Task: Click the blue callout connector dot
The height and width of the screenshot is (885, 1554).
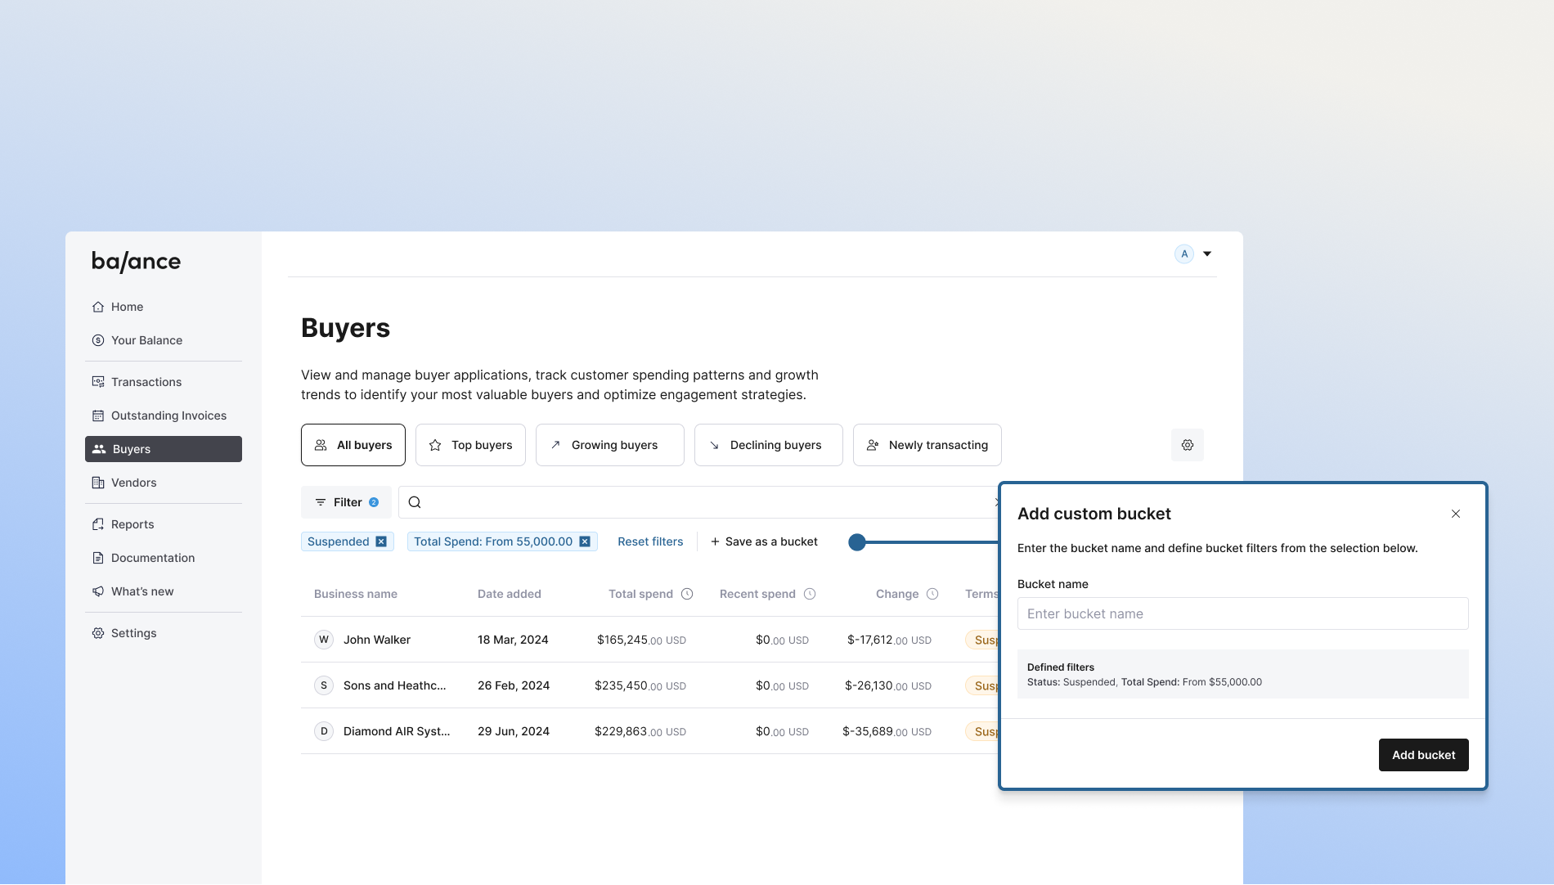Action: (857, 542)
